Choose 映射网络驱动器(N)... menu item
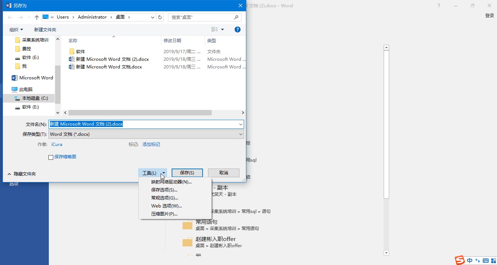Viewport: 497px width, 265px height. pos(175,182)
